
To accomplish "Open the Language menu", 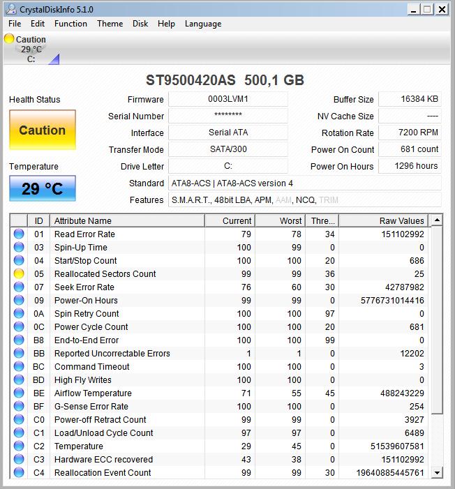I will point(203,24).
